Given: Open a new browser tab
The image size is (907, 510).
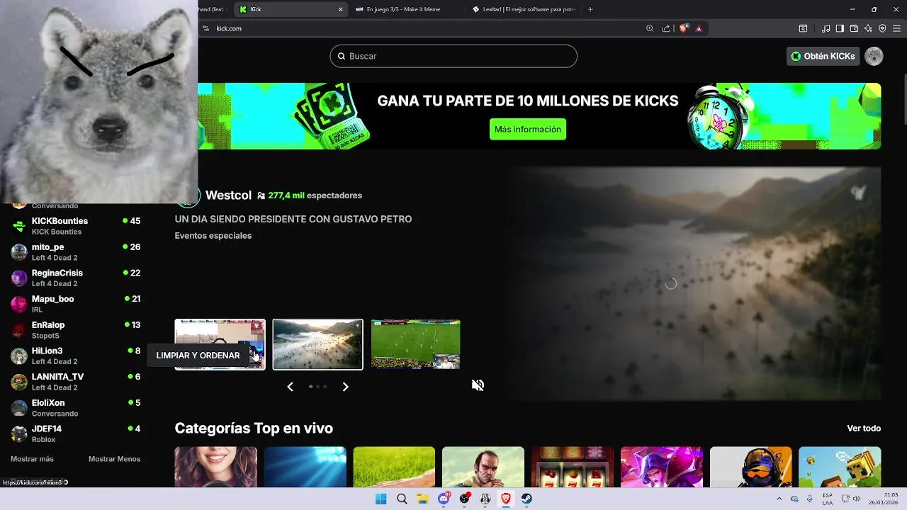Looking at the screenshot, I should (x=590, y=9).
